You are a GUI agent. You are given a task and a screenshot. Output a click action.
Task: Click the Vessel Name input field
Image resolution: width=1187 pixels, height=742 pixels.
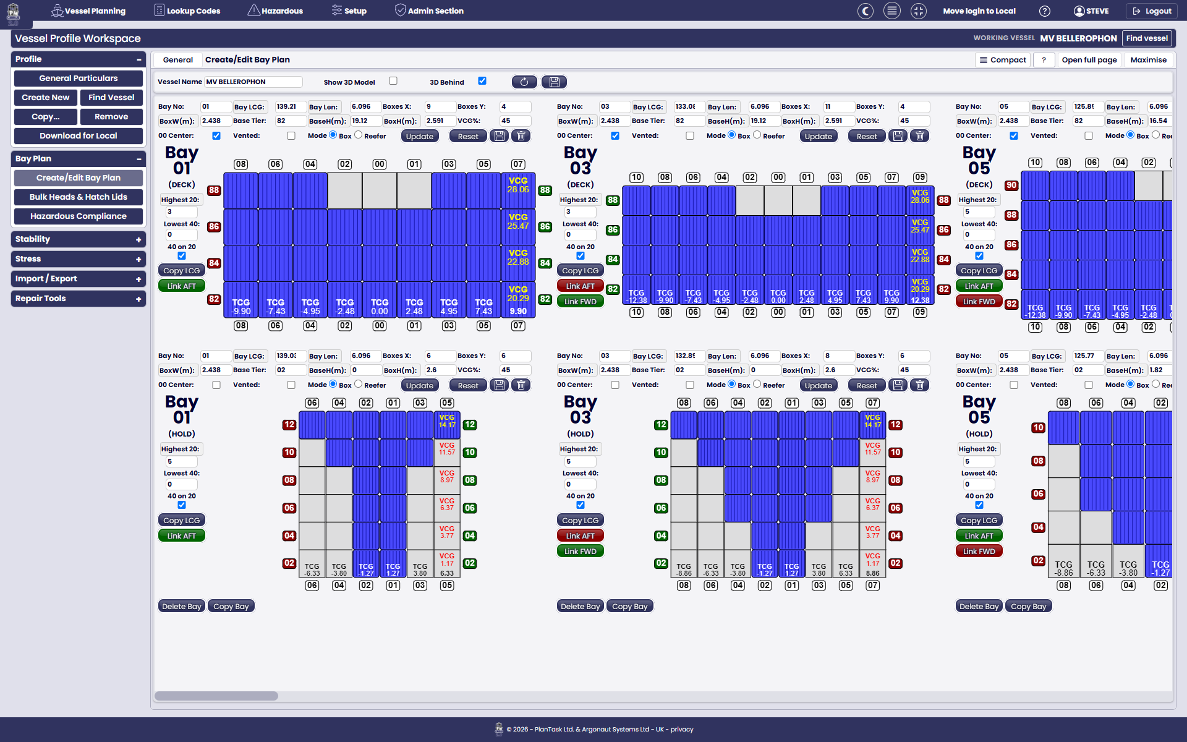(x=253, y=82)
